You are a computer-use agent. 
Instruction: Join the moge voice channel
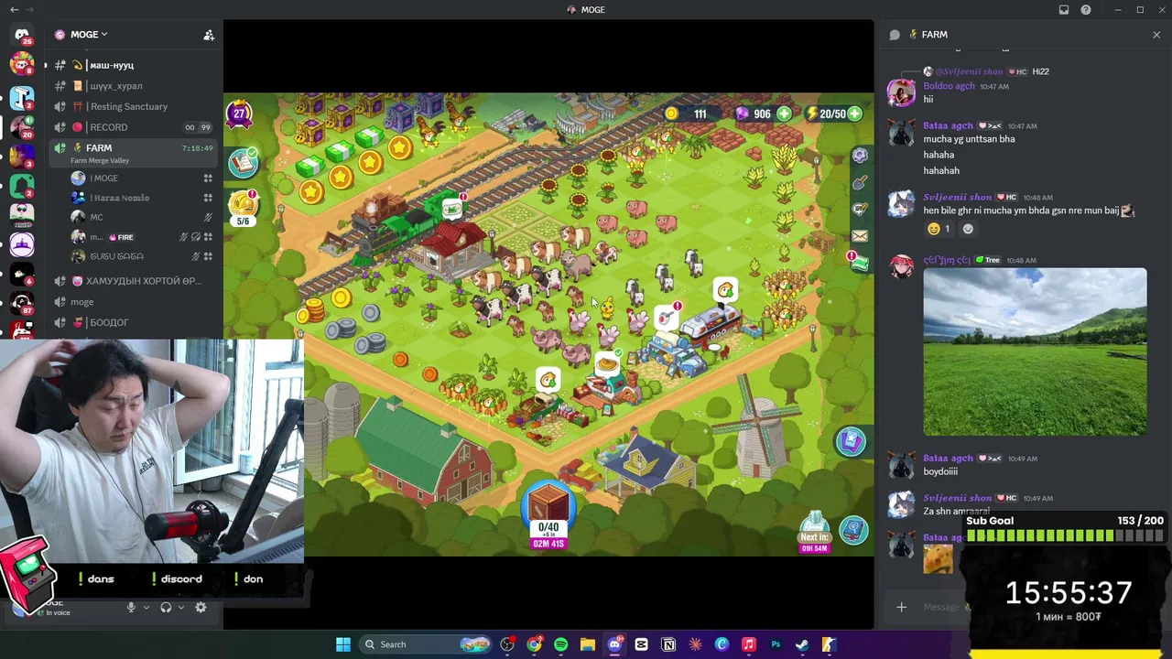coord(134,302)
